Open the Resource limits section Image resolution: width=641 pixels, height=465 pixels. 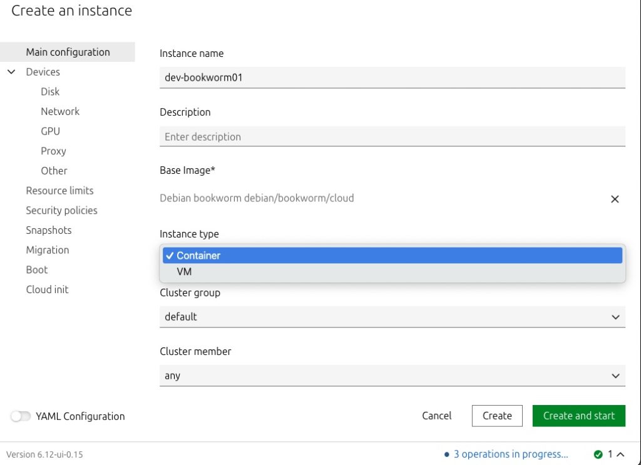coord(59,191)
